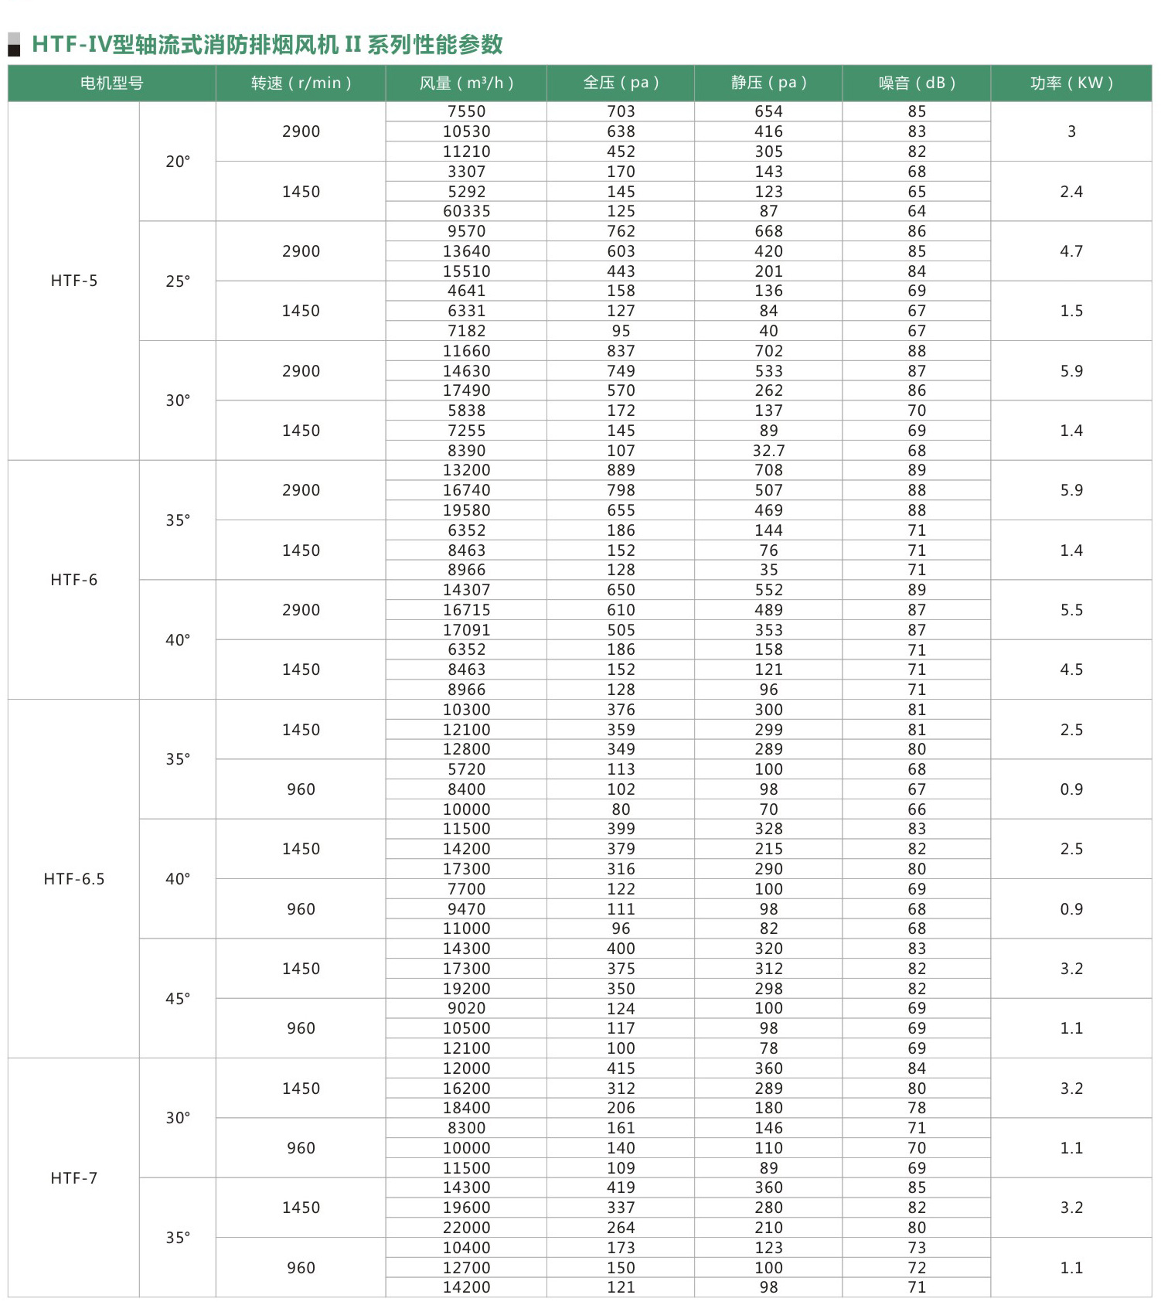1161x1305 pixels.
Task: Click the static pressure value 32.7
Action: tap(769, 451)
